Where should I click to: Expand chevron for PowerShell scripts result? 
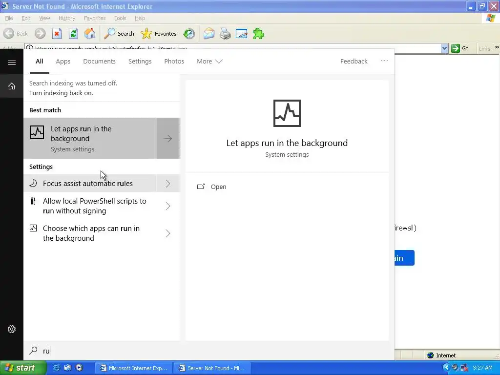(168, 206)
